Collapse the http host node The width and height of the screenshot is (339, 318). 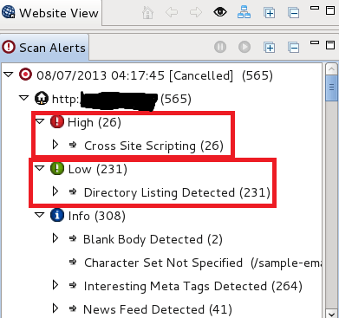[23, 98]
